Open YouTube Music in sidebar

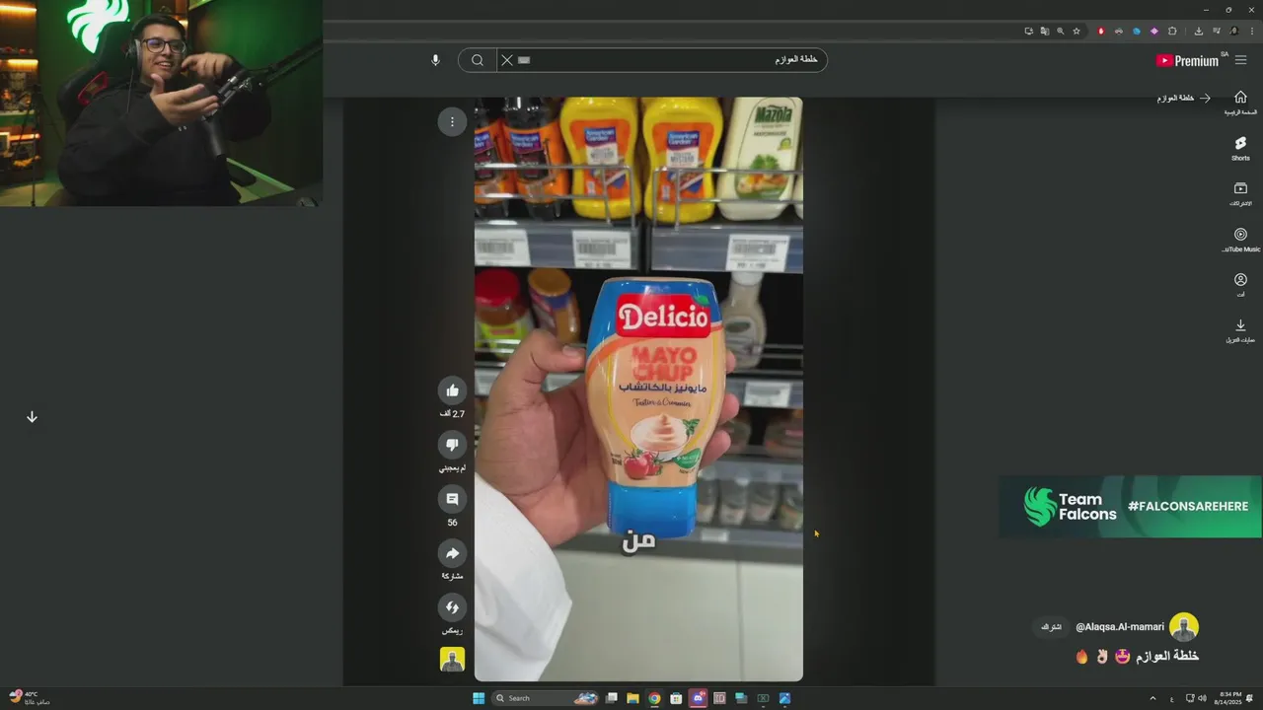pos(1240,240)
